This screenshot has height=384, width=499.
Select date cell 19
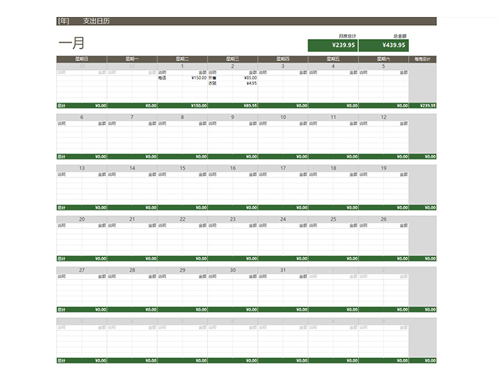click(384, 168)
